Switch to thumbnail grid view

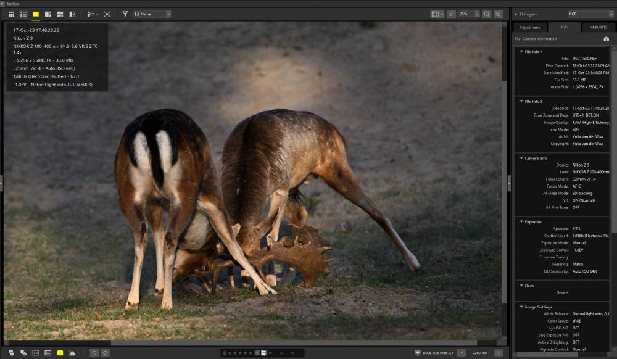pos(11,14)
